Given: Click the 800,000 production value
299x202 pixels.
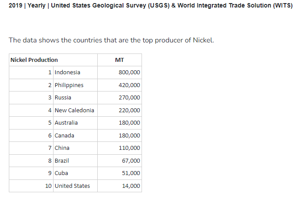Looking at the screenshot, I should coord(129,72).
